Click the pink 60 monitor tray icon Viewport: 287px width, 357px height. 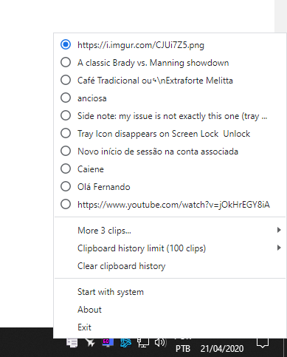(108, 342)
